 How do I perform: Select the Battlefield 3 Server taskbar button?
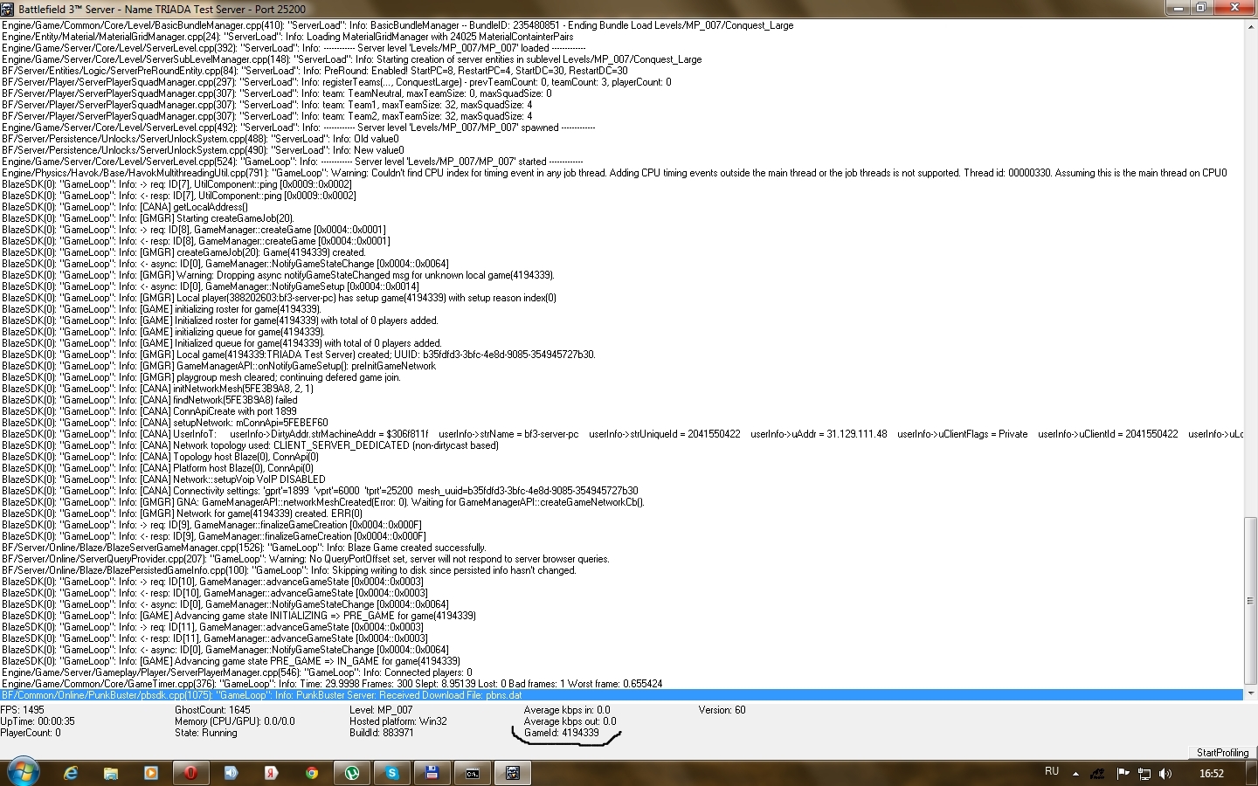point(513,773)
